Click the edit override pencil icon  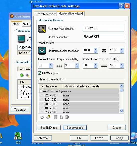point(48,117)
